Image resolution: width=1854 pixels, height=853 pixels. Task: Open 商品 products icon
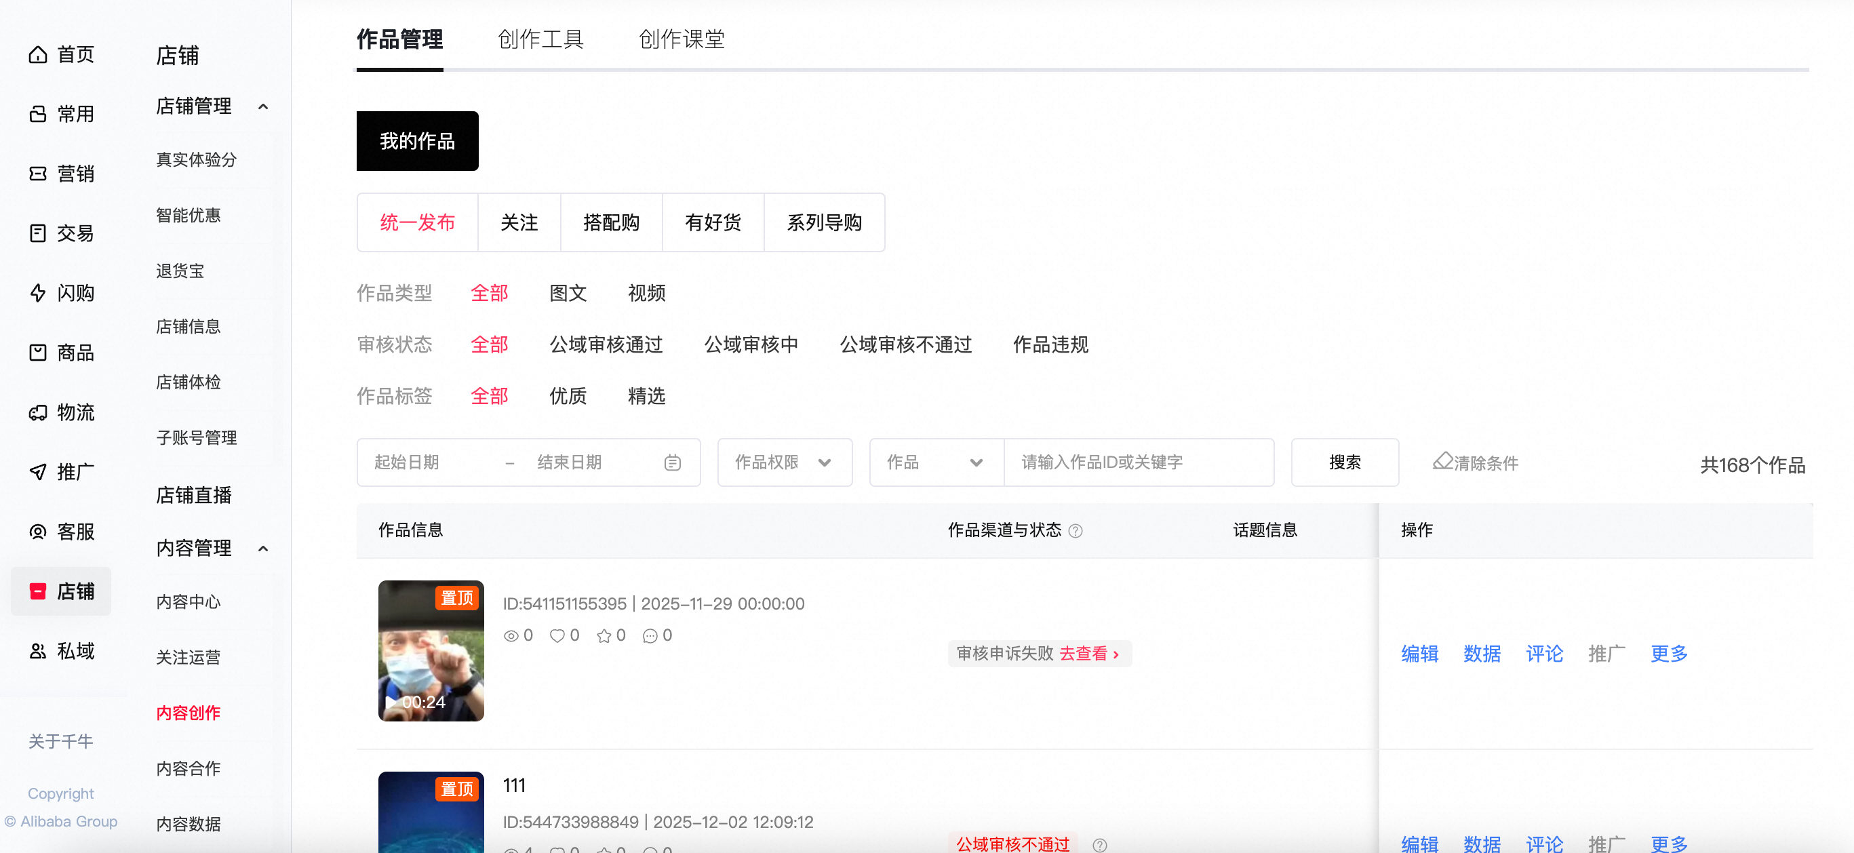point(37,353)
